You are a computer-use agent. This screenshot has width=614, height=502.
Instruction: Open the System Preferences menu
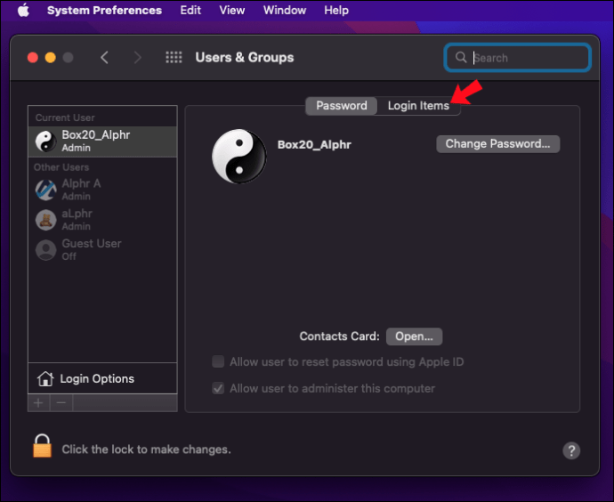(x=104, y=10)
